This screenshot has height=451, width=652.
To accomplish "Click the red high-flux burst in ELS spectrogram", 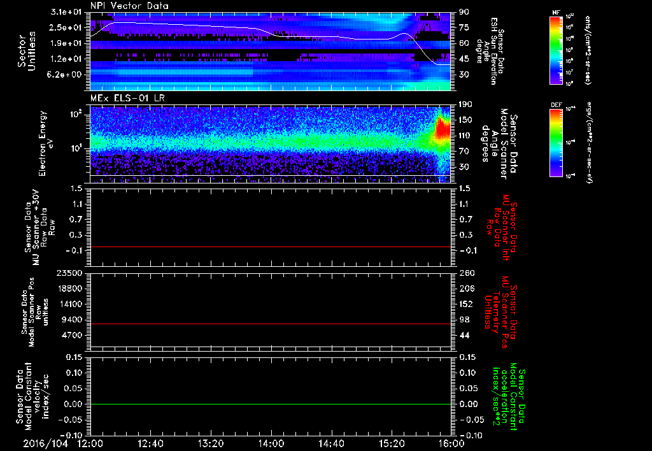I will [443, 130].
